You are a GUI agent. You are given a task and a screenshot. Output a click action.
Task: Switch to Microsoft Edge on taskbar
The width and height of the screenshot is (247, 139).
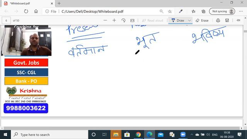point(149,135)
